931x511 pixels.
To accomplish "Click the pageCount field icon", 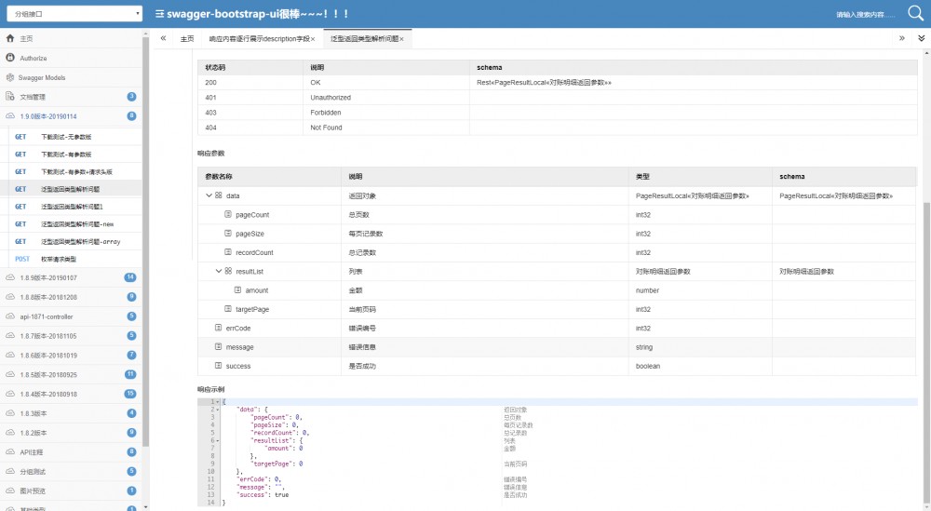I will coord(228,214).
